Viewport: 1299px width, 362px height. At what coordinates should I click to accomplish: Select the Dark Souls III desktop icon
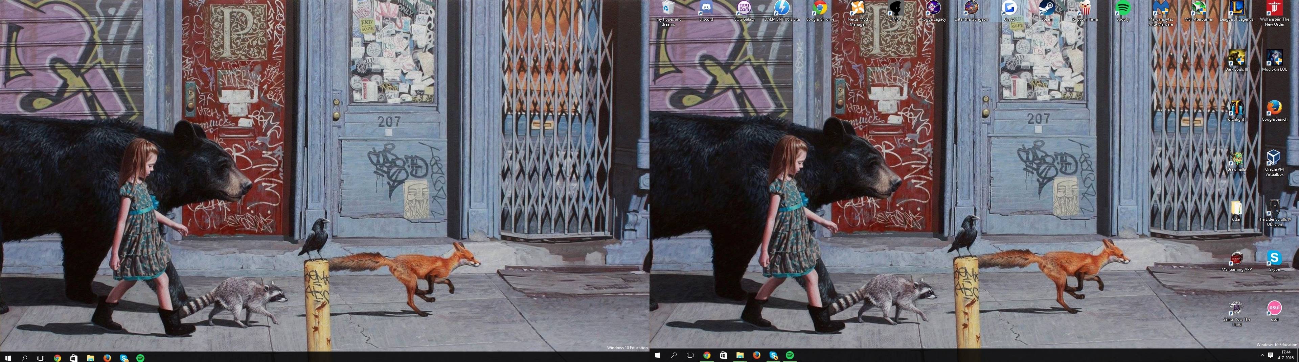point(1236,61)
